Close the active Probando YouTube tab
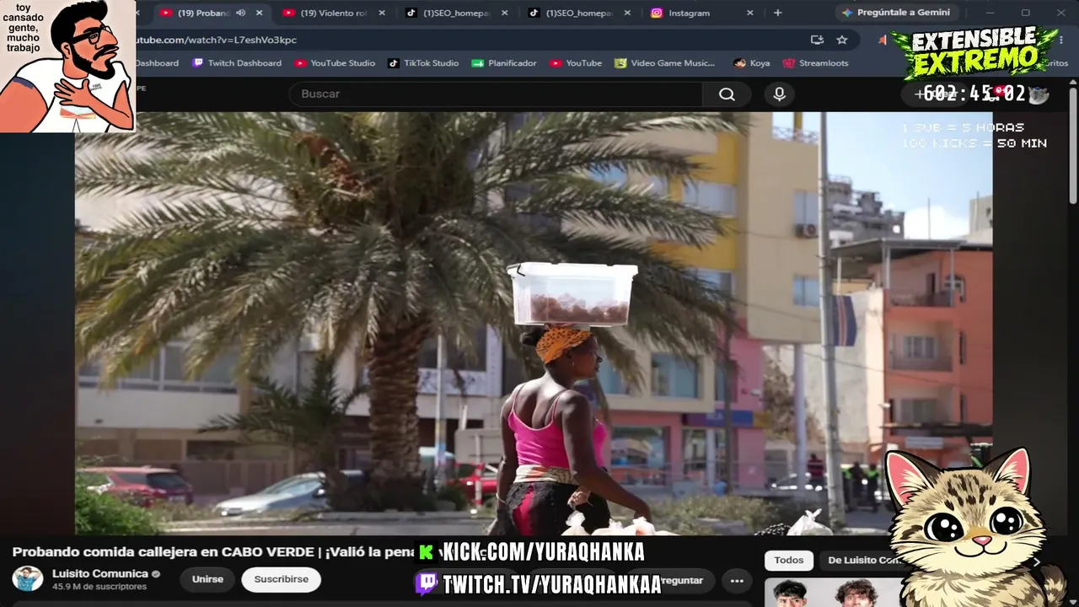 [259, 13]
